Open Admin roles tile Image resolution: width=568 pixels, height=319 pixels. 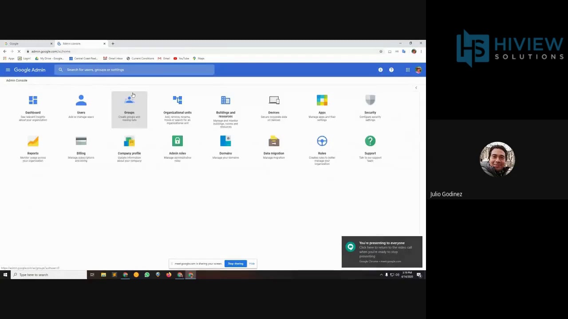tap(177, 150)
